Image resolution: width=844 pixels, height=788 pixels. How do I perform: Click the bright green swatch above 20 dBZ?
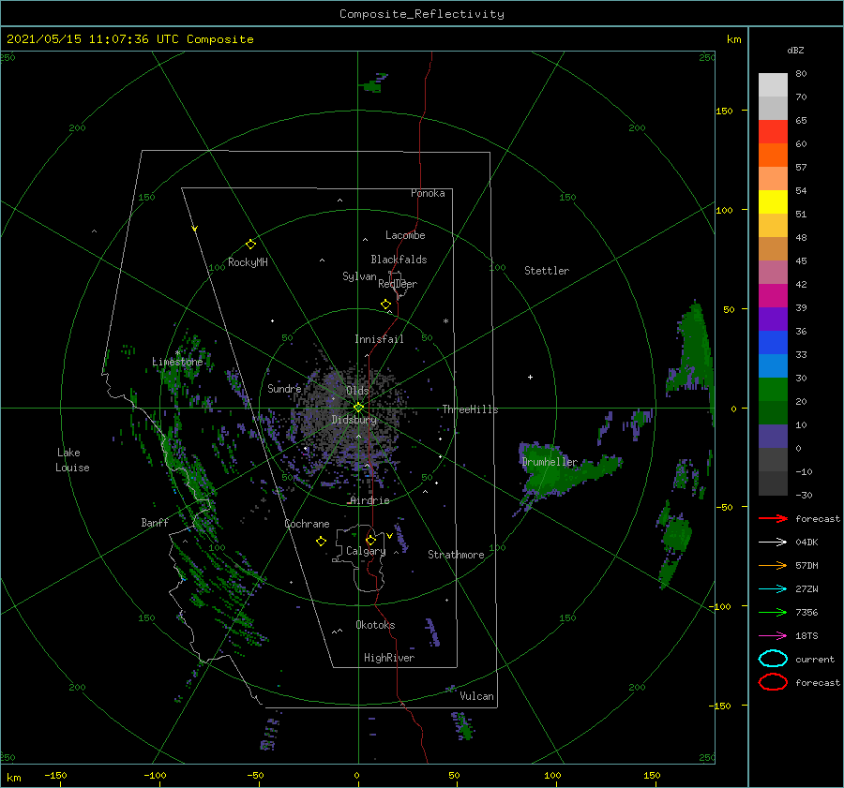773,390
